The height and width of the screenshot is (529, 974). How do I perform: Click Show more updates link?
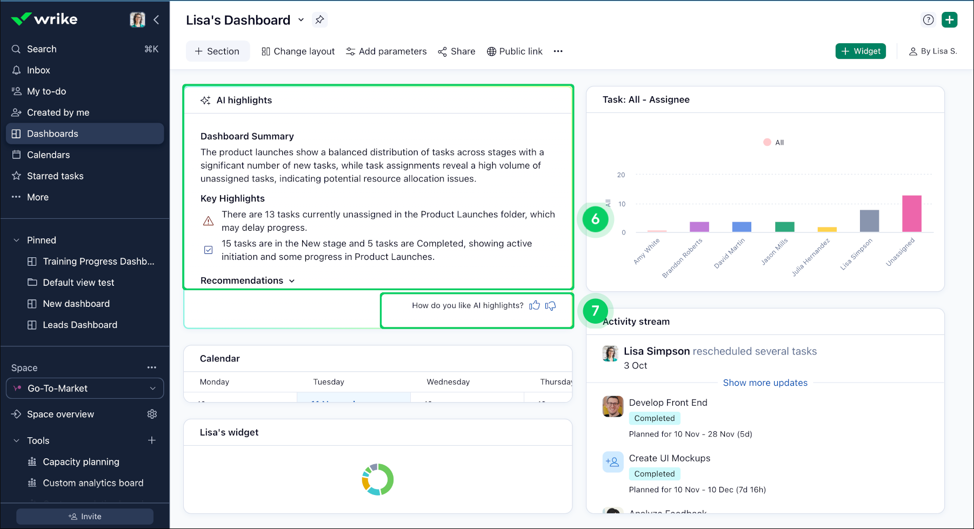[765, 383]
